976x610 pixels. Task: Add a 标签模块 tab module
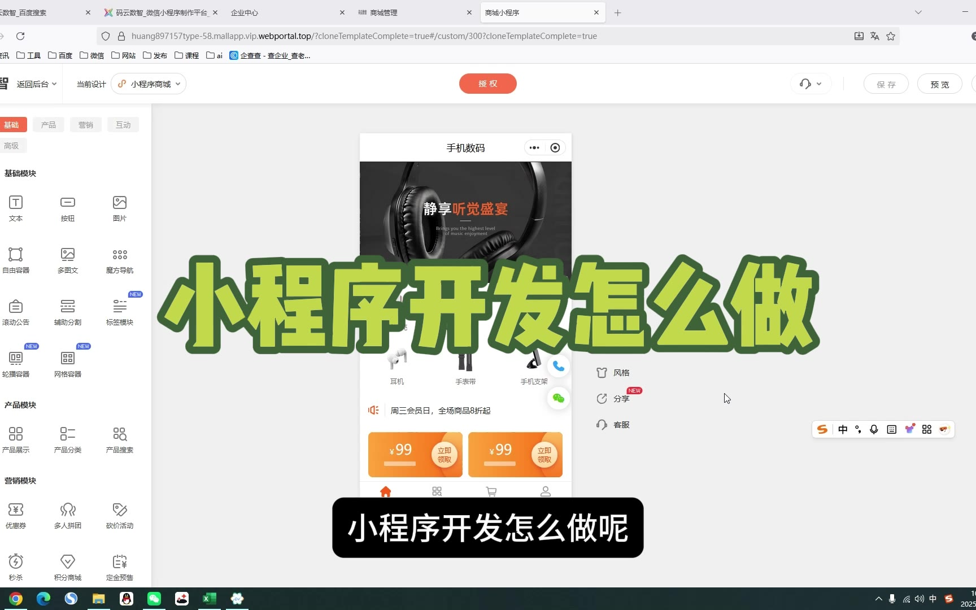tap(120, 312)
